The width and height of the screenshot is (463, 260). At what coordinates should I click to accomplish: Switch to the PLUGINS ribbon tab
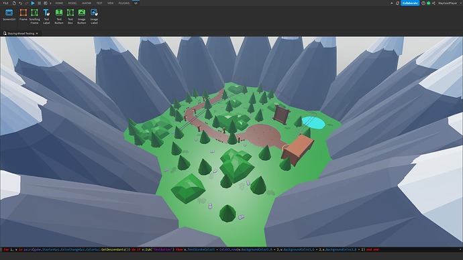(123, 3)
